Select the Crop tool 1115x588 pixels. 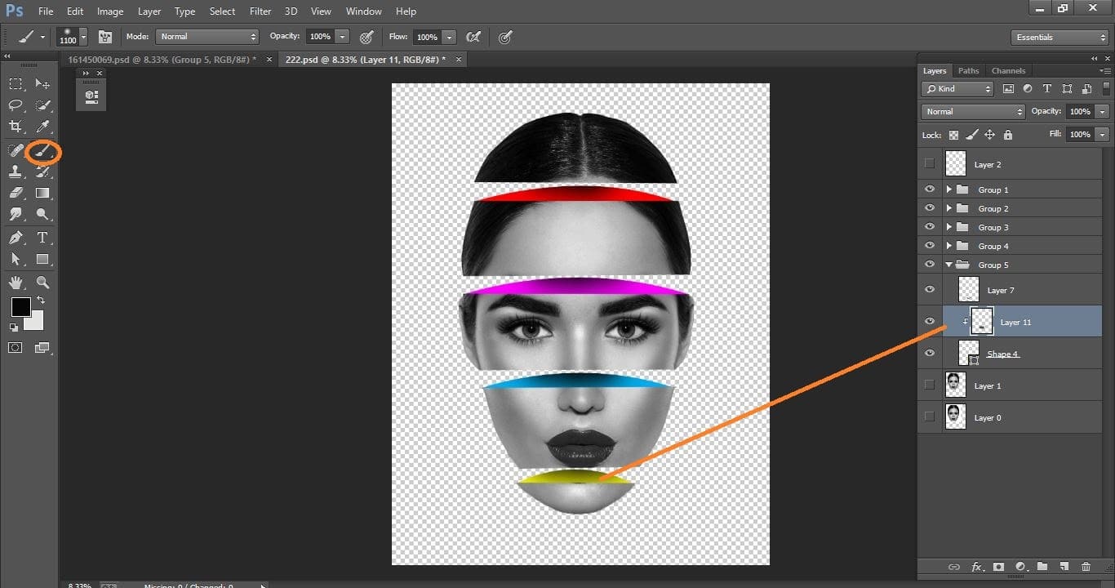[15, 127]
